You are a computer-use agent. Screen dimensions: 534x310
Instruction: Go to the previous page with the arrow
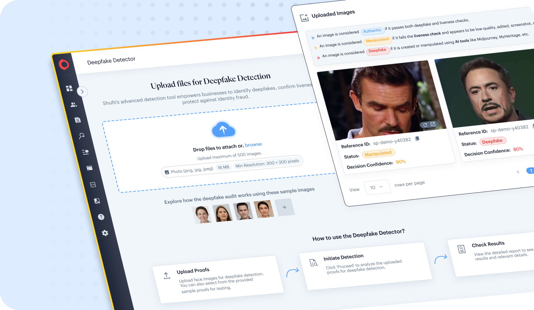518,172
